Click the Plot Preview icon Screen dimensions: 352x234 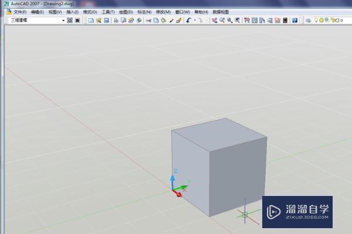[123, 20]
